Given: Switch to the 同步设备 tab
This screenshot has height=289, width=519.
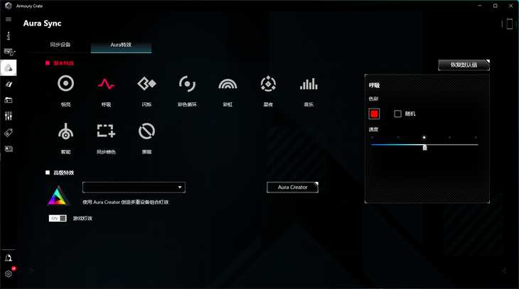Looking at the screenshot, I should (60, 45).
